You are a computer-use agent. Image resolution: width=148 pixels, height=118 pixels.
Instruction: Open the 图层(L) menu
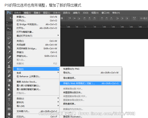(47, 13)
